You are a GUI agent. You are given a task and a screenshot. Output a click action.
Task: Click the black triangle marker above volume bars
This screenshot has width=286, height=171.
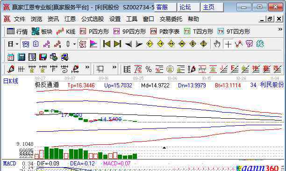pyautogui.click(x=164, y=148)
